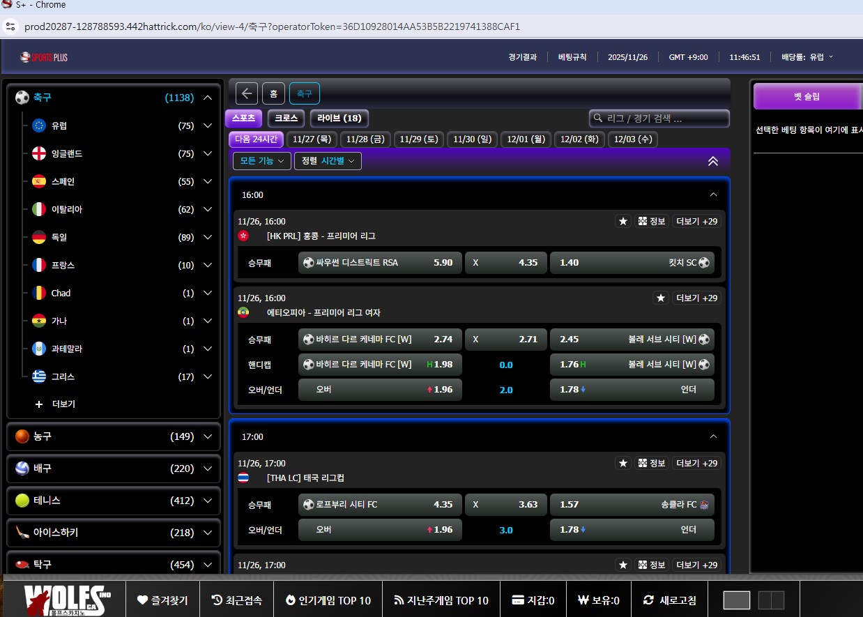Select 킷치 SC win odds 1.40
The width and height of the screenshot is (863, 617).
[632, 263]
